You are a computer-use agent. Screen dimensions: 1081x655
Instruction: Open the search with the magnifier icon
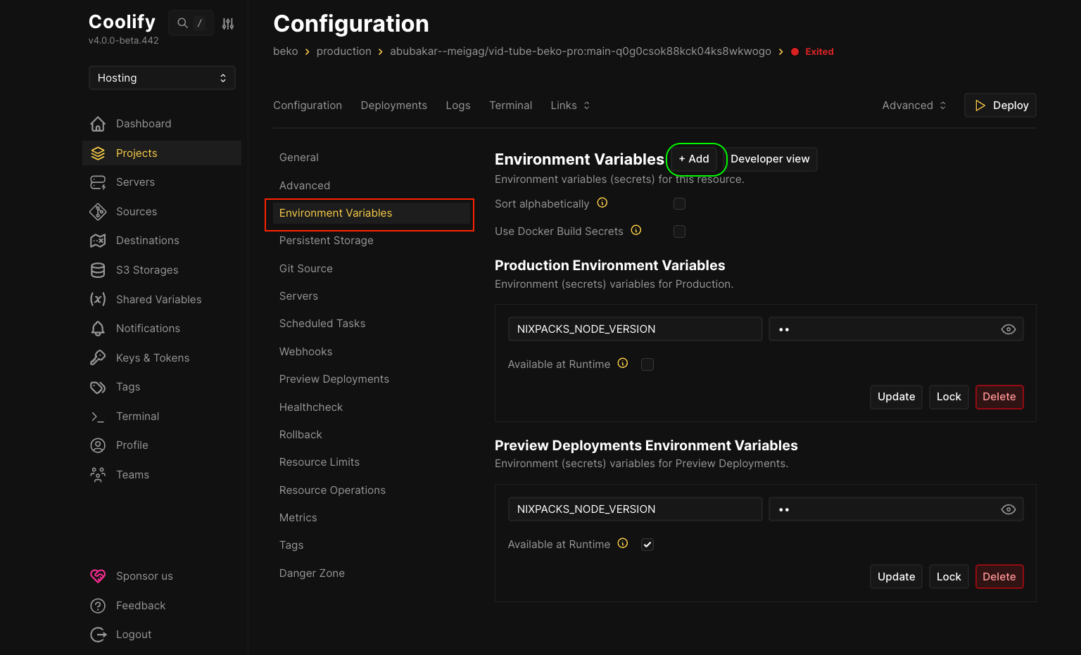click(x=182, y=23)
